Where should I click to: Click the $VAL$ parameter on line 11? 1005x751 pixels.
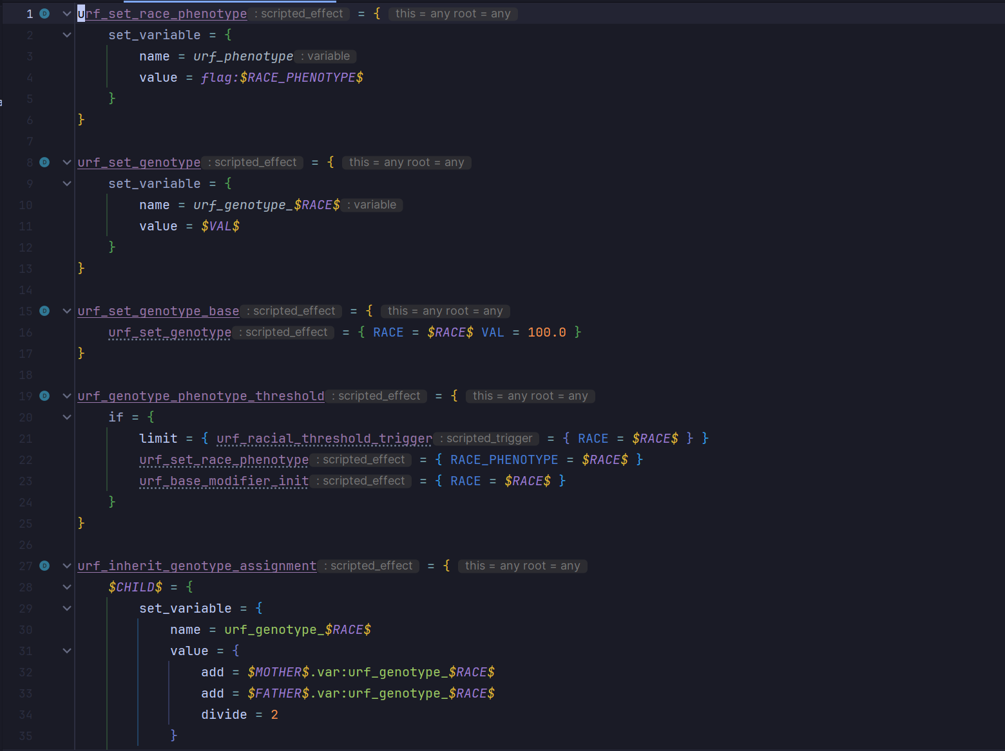[220, 226]
